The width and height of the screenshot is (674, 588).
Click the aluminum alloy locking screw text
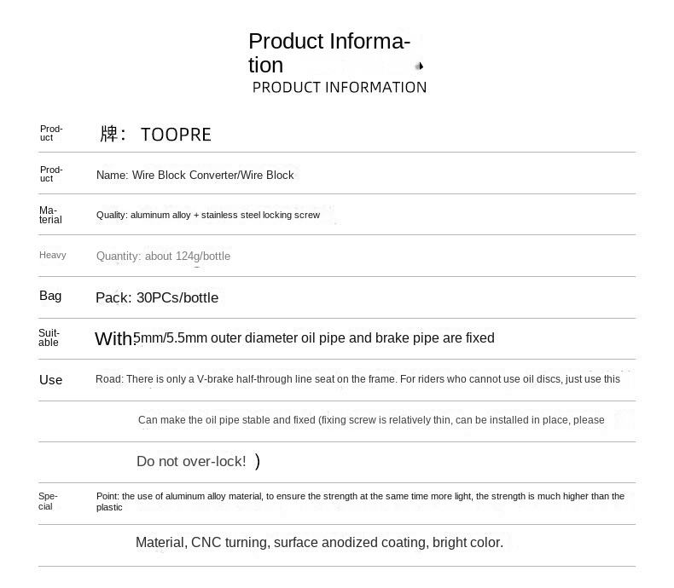point(208,215)
